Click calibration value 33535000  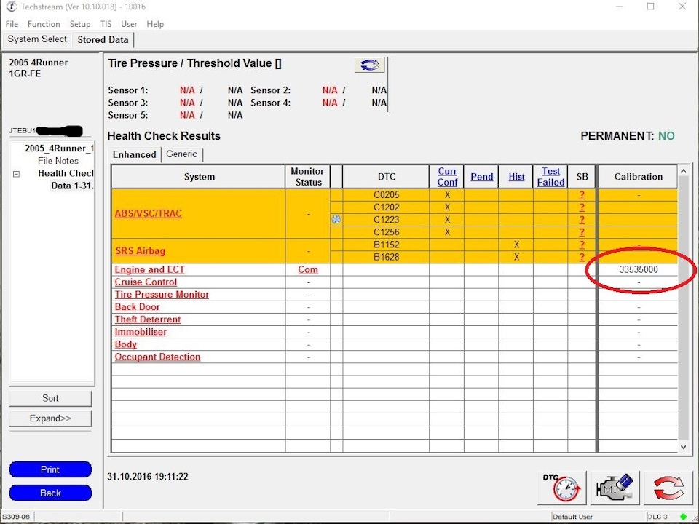pyautogui.click(x=639, y=269)
